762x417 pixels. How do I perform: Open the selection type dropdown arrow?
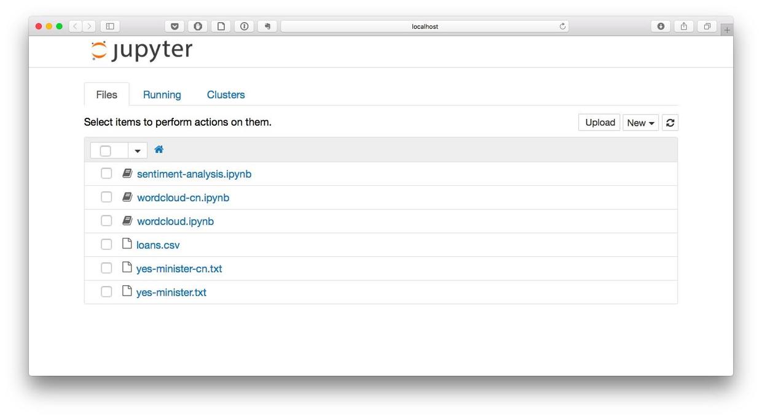tap(138, 151)
